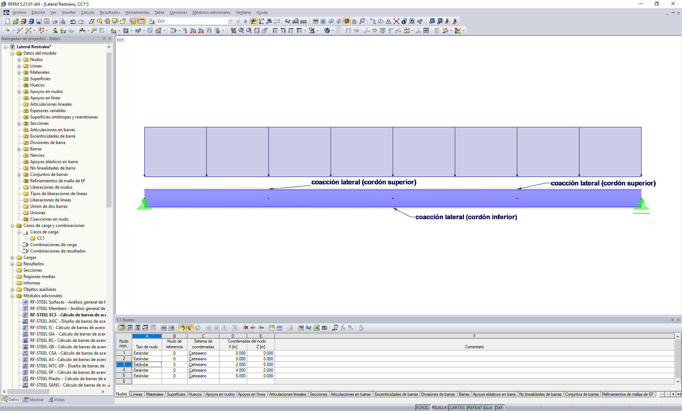Create a new model file
The height and width of the screenshot is (411, 682).
tap(8, 21)
